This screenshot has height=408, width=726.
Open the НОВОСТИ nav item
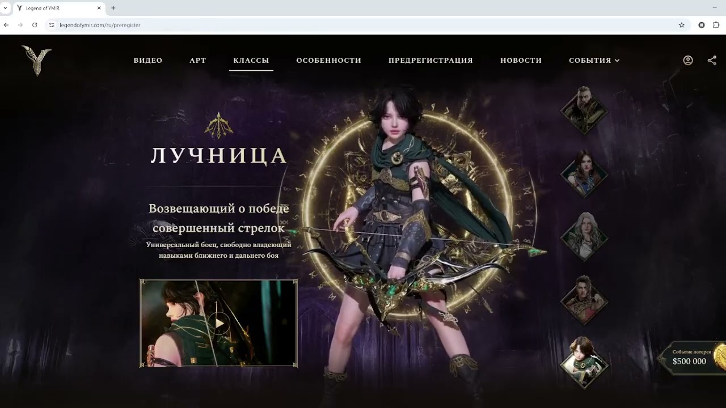pyautogui.click(x=521, y=60)
